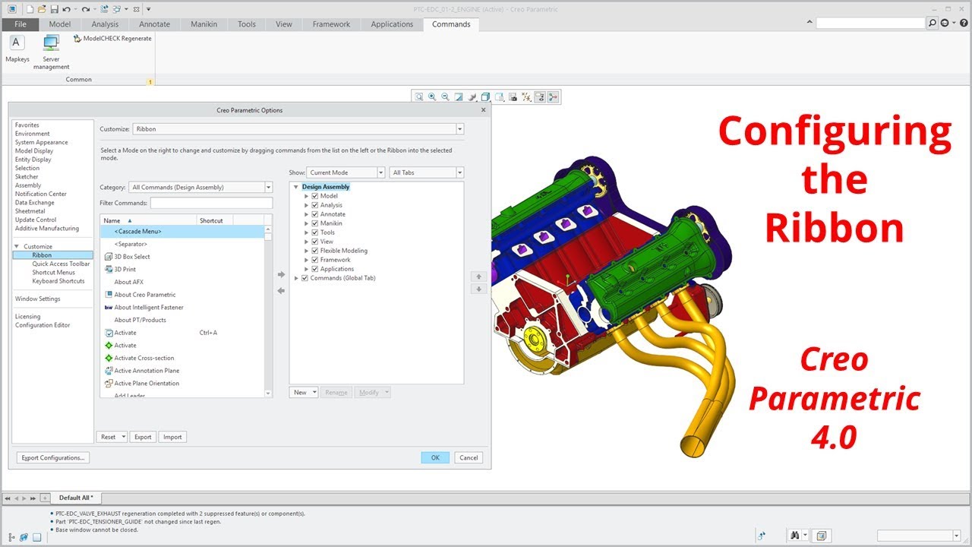The image size is (972, 547).
Task: Uncheck the Analysis tab checkbox
Action: (315, 205)
